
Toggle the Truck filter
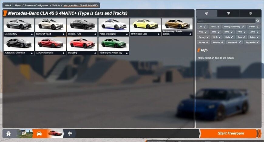tap(215, 27)
